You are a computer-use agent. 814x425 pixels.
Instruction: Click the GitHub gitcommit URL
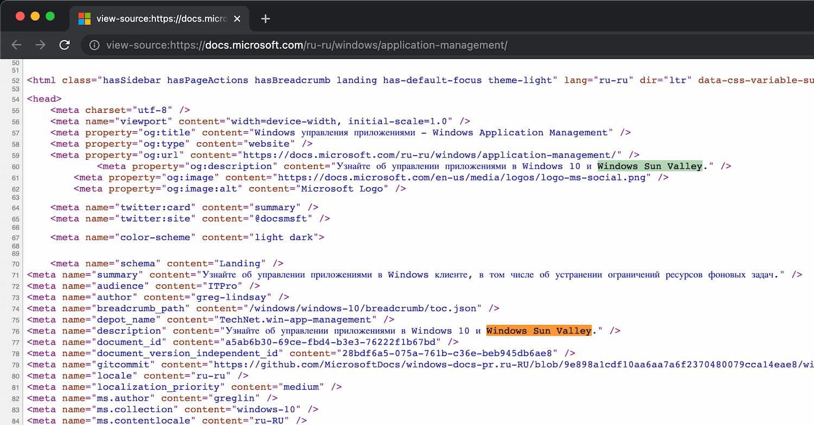(513, 365)
